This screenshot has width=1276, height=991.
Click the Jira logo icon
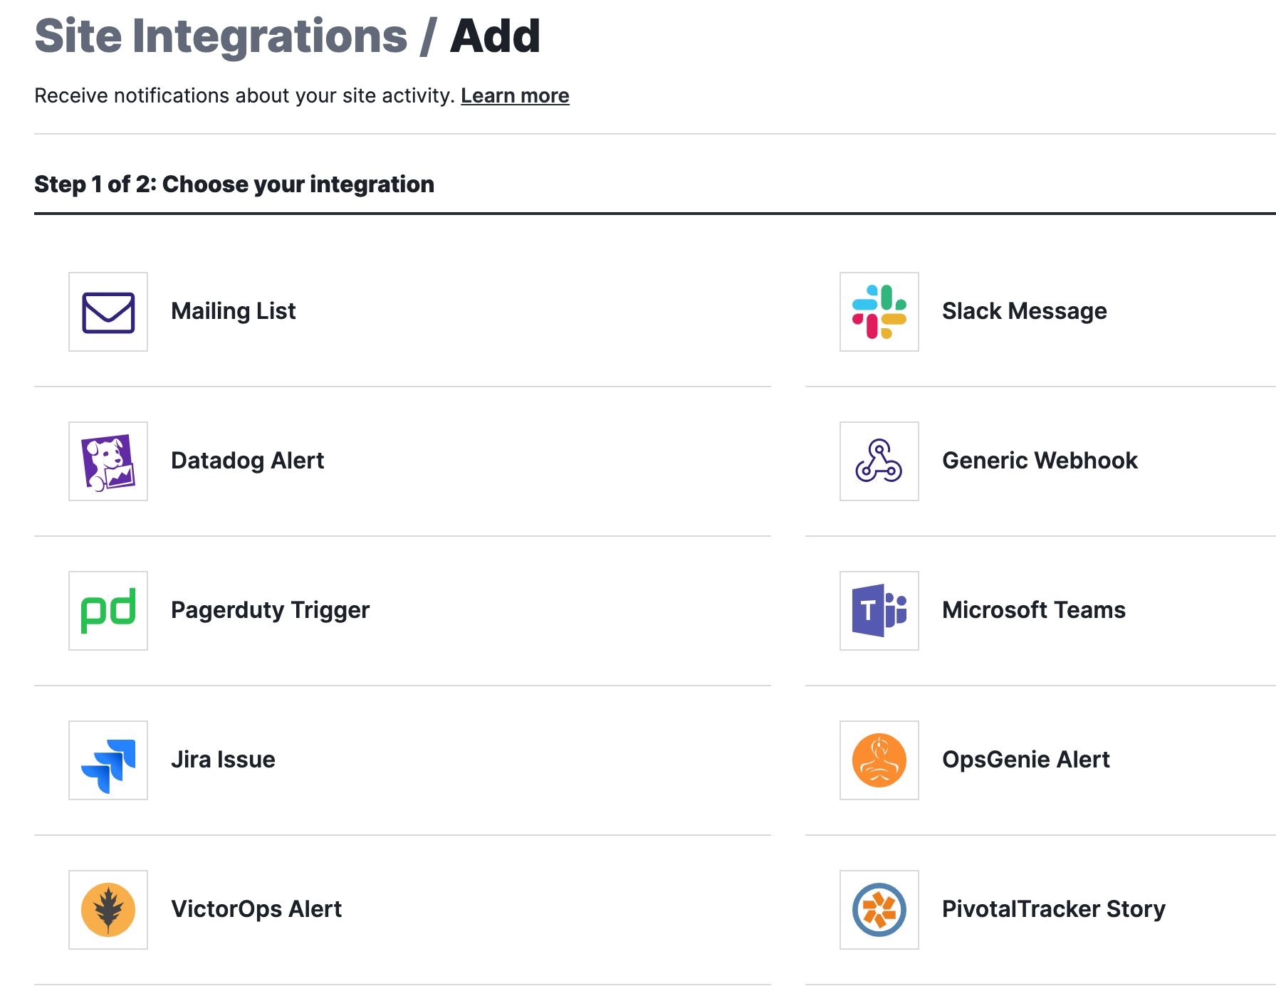pyautogui.click(x=108, y=760)
